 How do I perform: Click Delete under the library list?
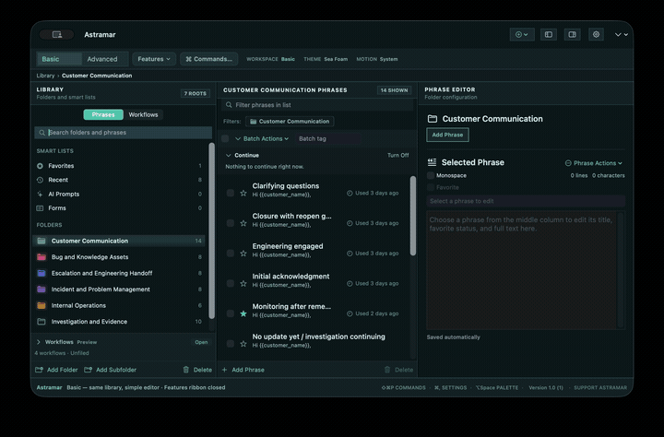point(197,370)
